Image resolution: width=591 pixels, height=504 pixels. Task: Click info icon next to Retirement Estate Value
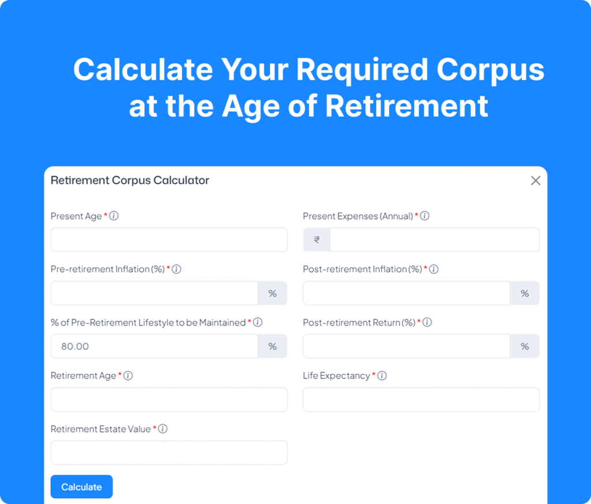click(163, 429)
